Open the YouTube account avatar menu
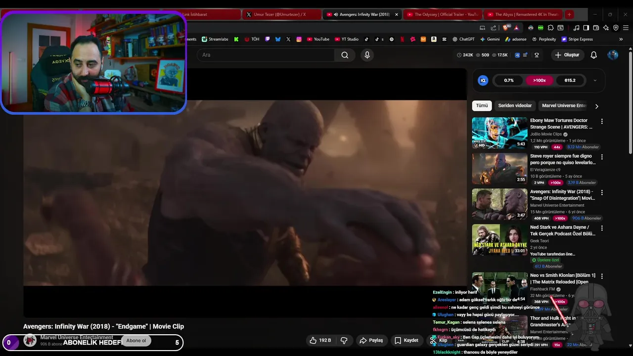 613,55
